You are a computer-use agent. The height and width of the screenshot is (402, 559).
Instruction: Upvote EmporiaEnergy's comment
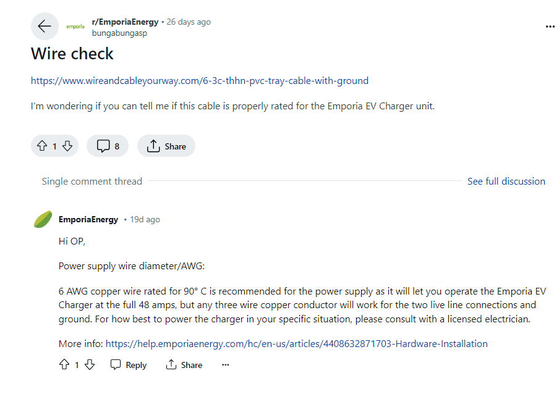coord(64,364)
